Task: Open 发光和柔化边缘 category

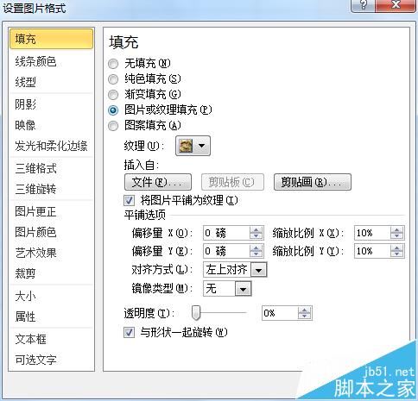Action: pos(51,146)
